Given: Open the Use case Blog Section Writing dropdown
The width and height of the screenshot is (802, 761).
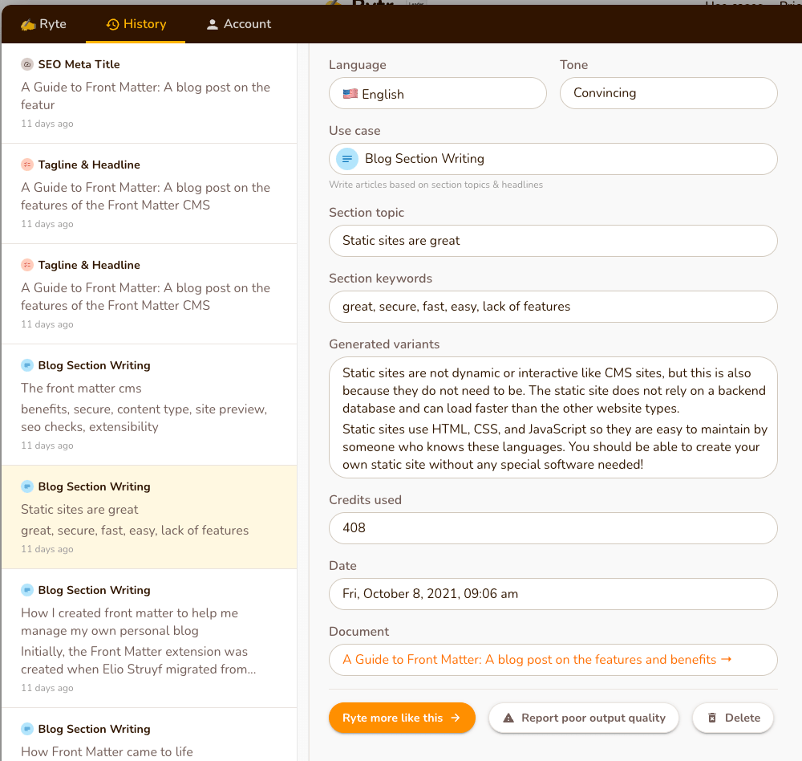Looking at the screenshot, I should point(553,159).
